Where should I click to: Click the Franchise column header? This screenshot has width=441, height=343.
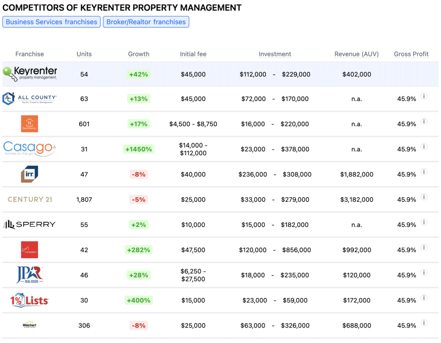tap(30, 54)
